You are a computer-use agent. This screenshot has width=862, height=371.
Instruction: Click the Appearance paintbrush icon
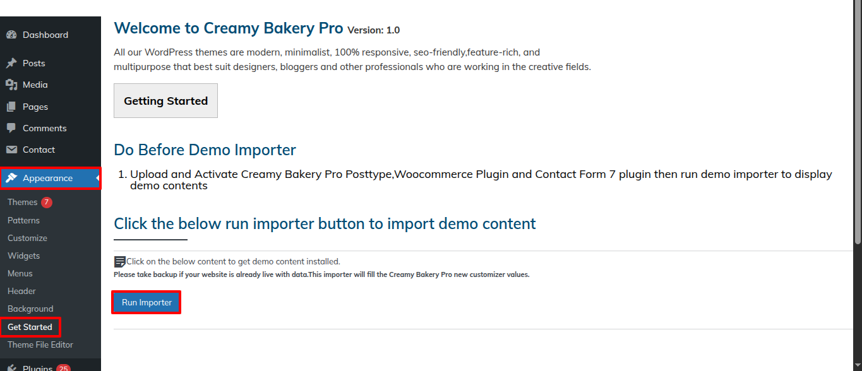click(11, 178)
